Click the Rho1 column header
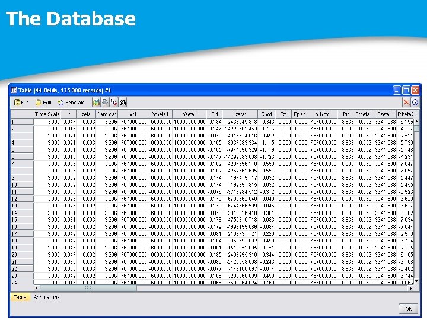 (x=266, y=114)
